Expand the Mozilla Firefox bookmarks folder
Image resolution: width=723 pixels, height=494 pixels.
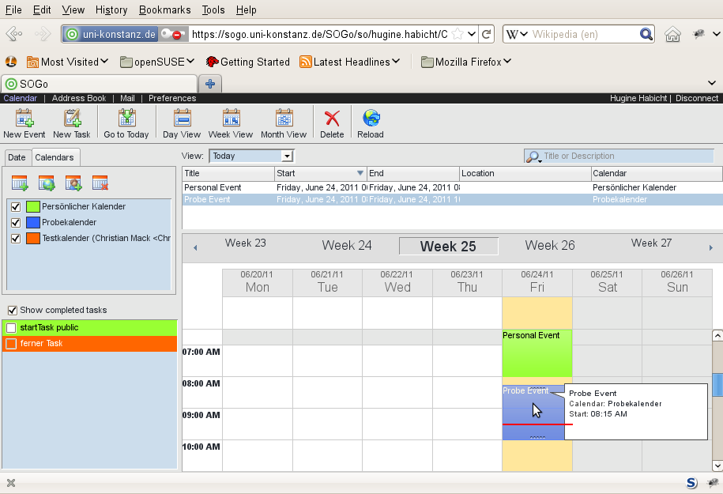(x=466, y=62)
